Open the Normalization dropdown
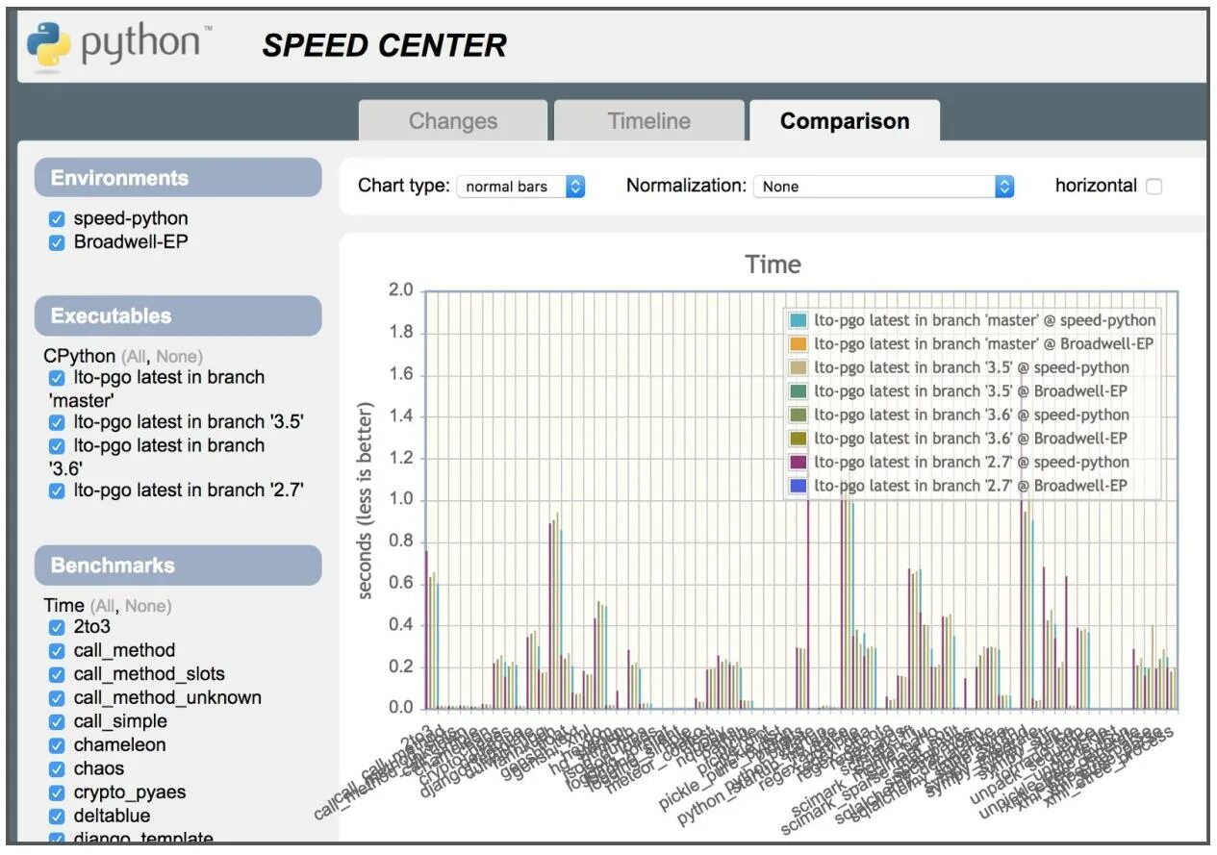The width and height of the screenshot is (1217, 855). (x=883, y=187)
